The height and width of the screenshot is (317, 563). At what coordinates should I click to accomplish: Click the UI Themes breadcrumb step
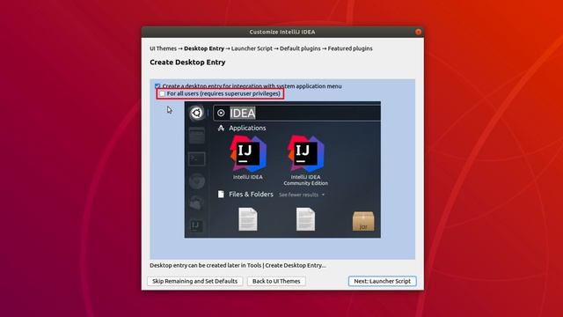[163, 48]
